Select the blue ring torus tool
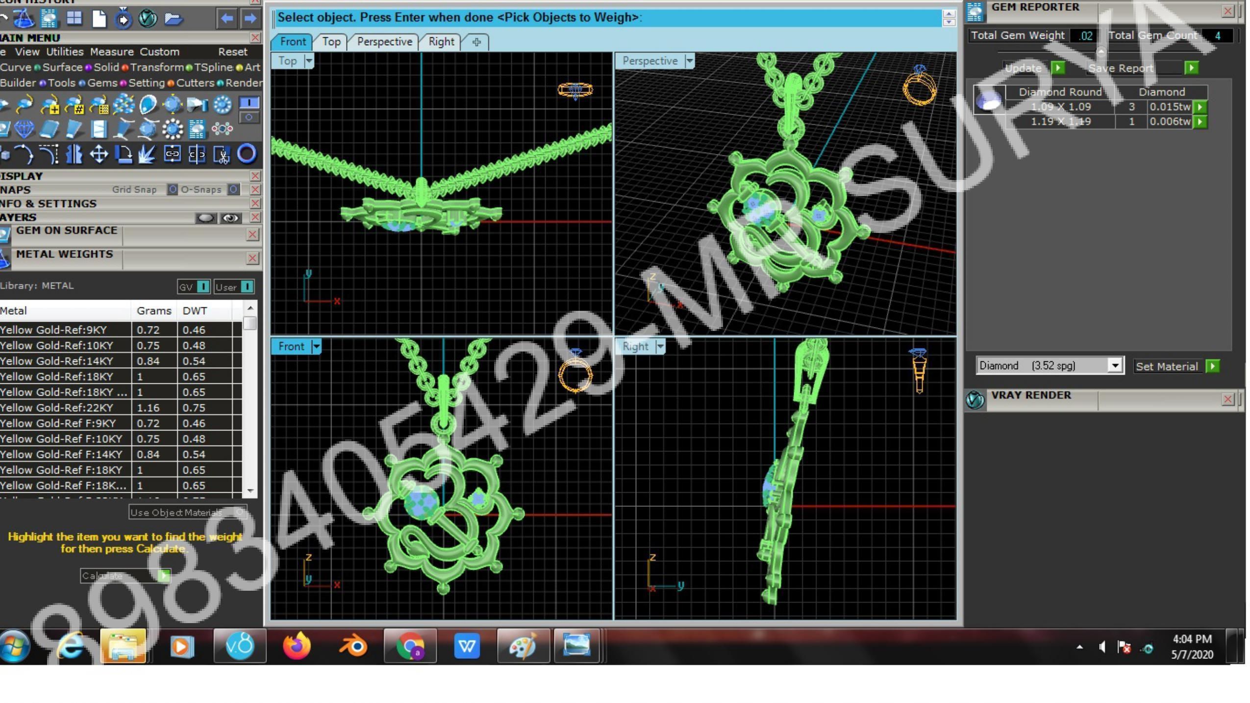The image size is (1250, 703). tap(247, 154)
